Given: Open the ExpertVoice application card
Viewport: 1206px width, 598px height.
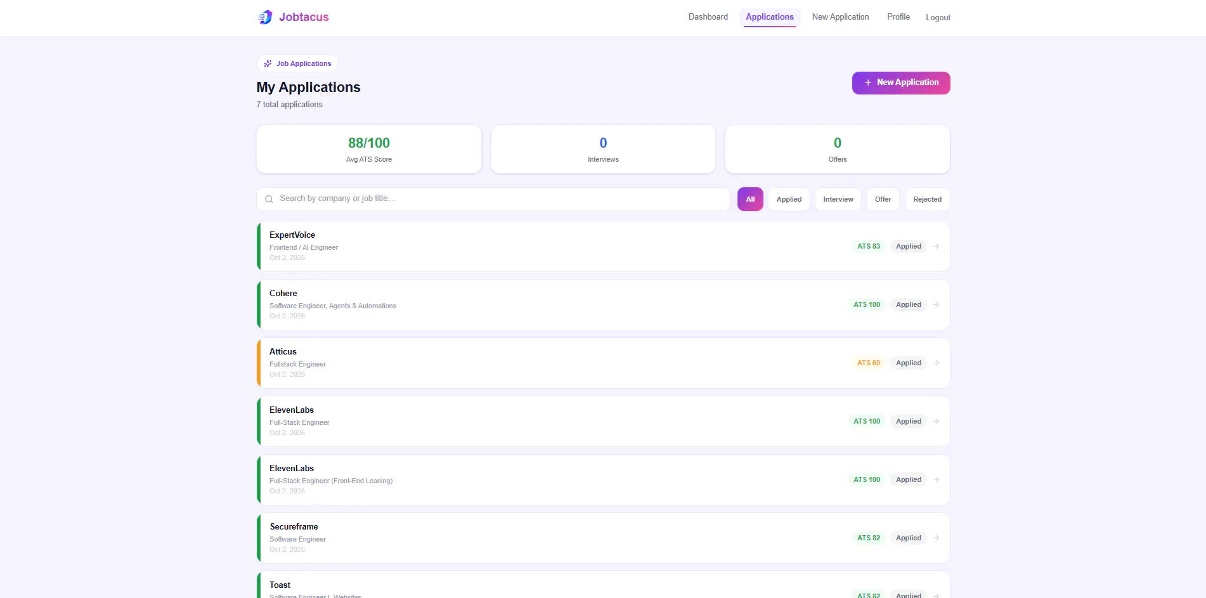Looking at the screenshot, I should (603, 246).
